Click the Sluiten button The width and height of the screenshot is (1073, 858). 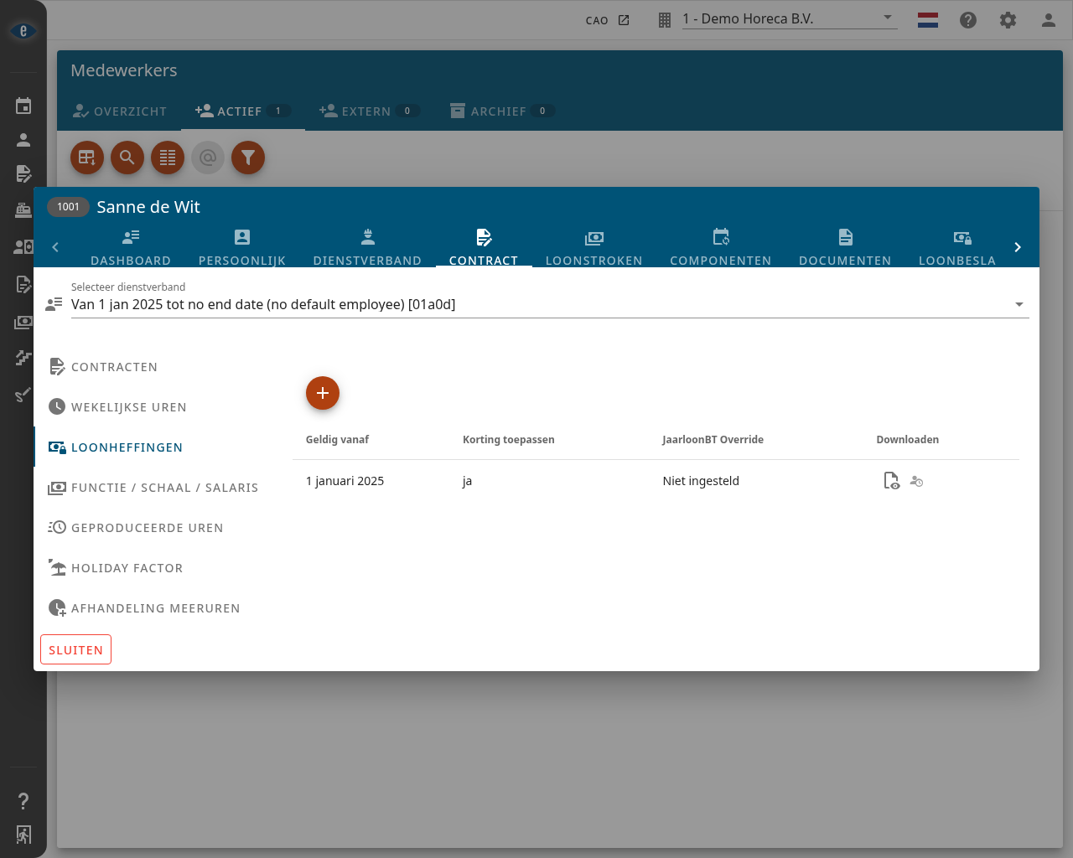[75, 649]
